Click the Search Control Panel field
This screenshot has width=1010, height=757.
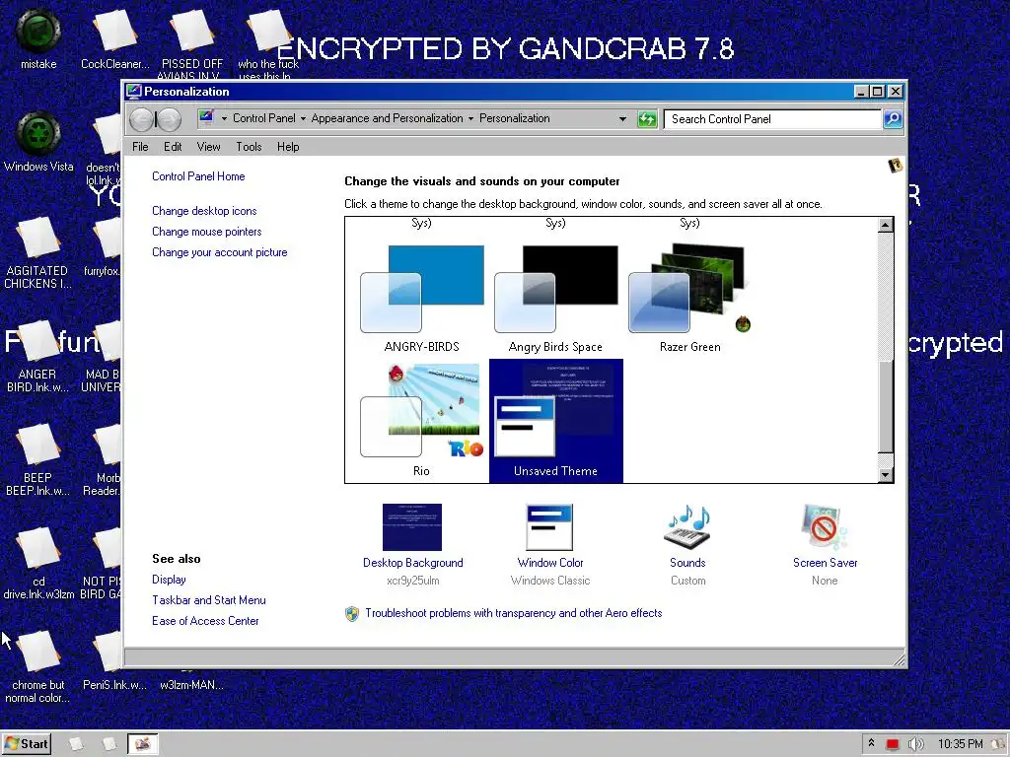(772, 119)
